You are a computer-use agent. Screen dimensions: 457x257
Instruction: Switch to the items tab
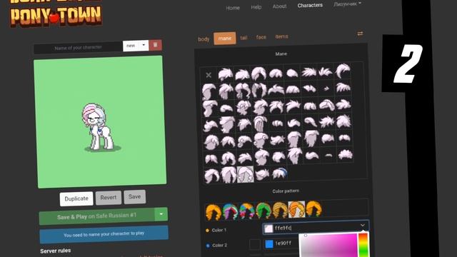281,36
